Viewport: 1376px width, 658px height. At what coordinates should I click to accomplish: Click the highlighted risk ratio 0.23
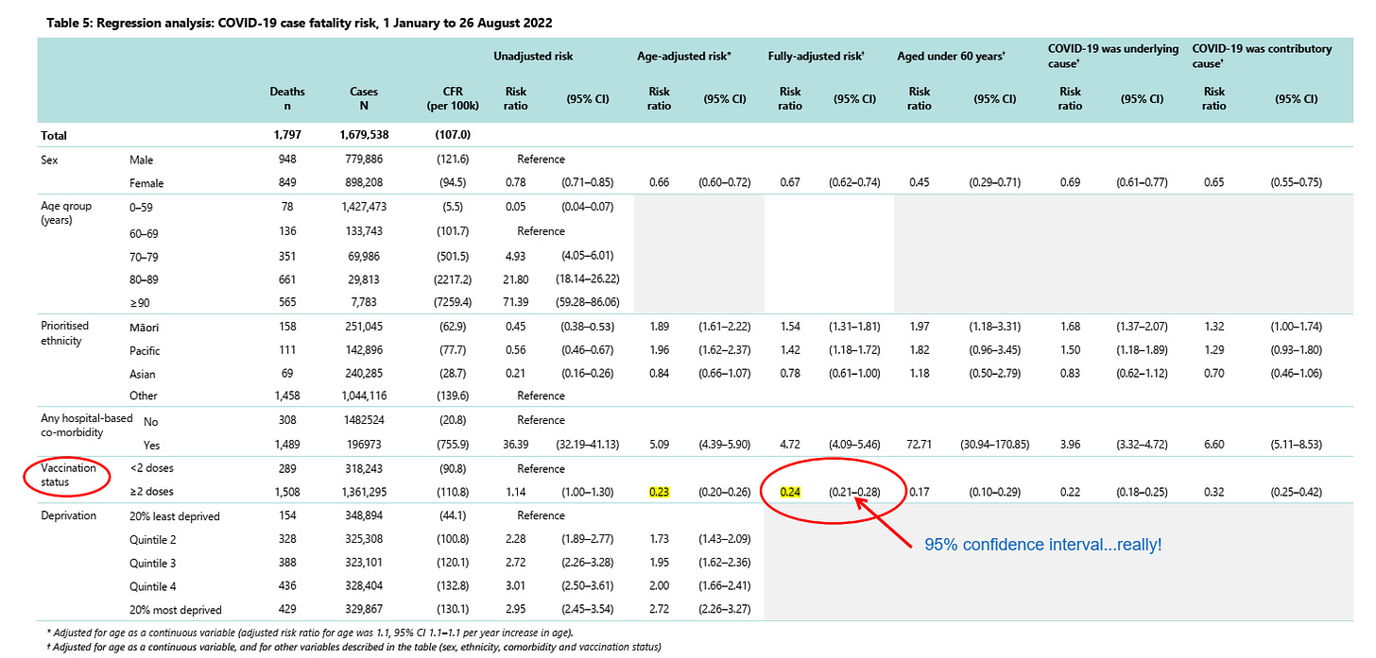tap(659, 492)
